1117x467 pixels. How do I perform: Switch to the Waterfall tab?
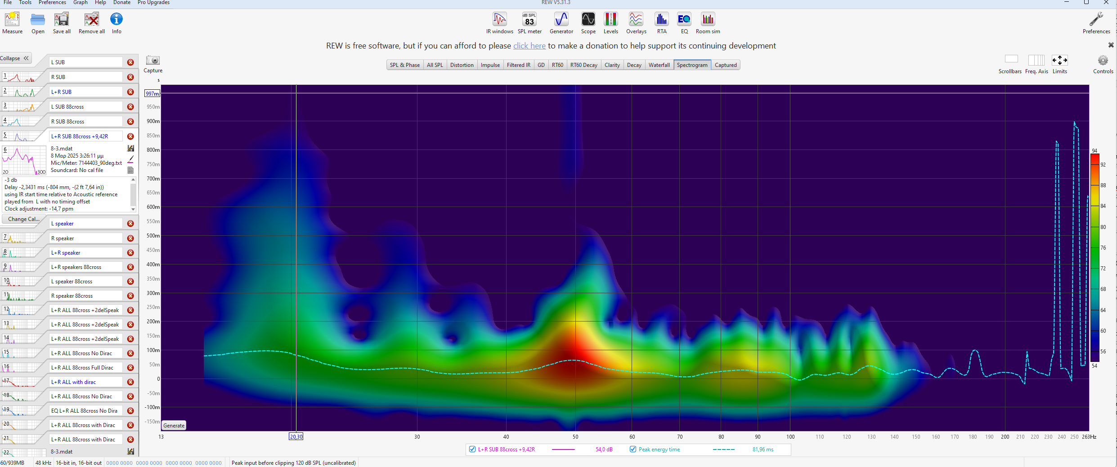click(x=659, y=65)
